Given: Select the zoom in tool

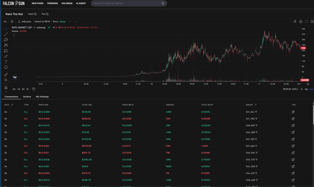Looking at the screenshot, I should 6,80.
